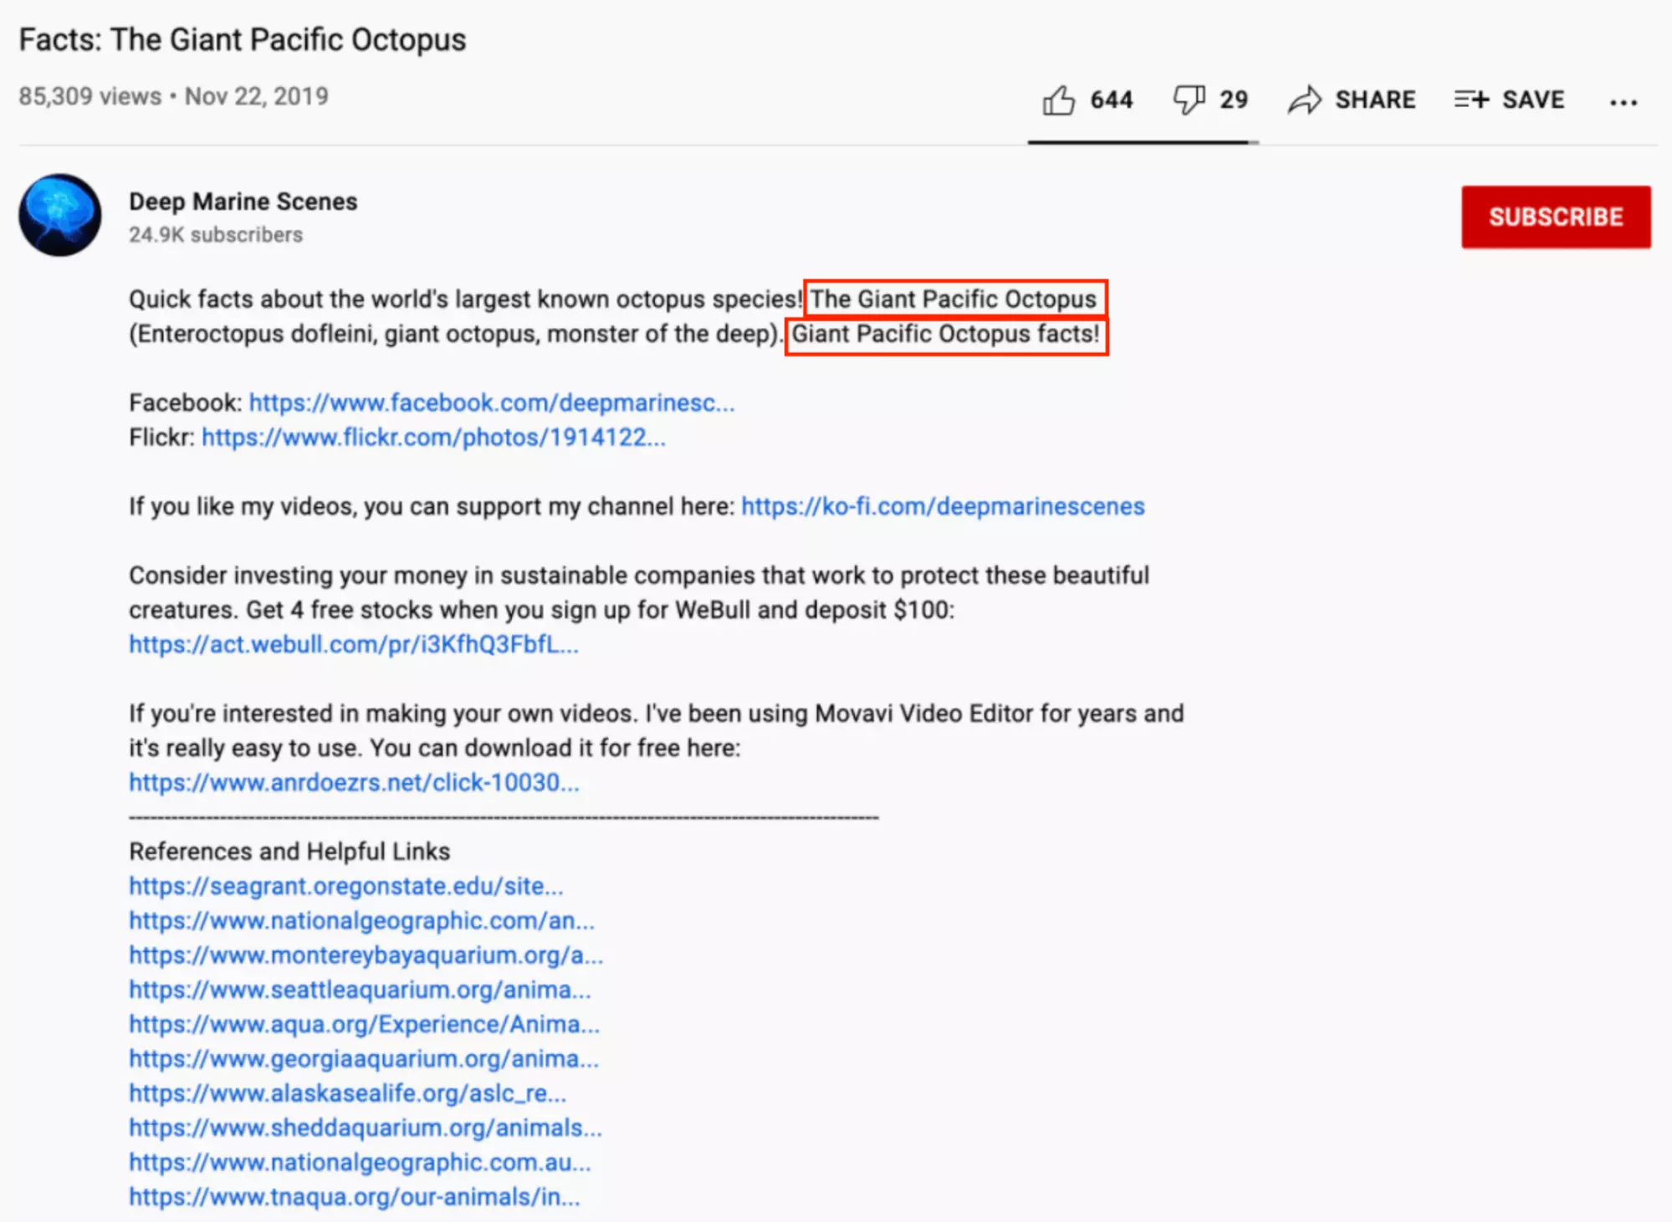
Task: Open the sheddaquarium.org reference link
Action: click(365, 1128)
